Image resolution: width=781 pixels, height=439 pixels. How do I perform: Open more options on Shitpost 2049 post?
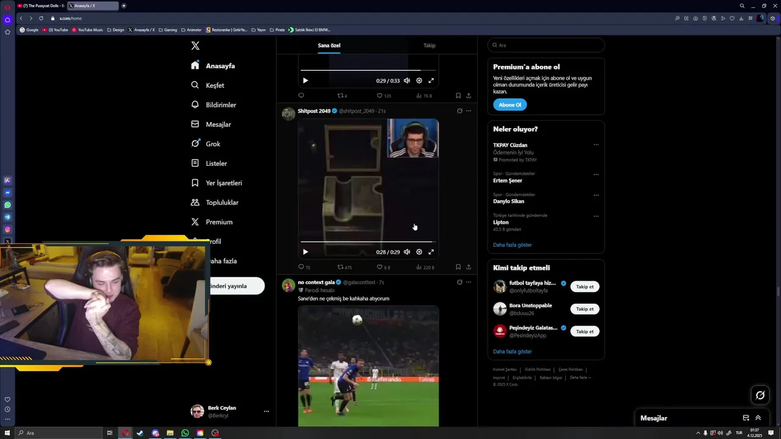(x=469, y=111)
